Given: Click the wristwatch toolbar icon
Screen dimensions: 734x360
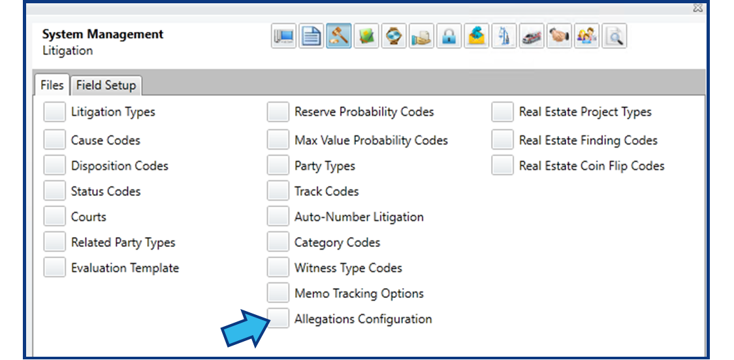Looking at the screenshot, I should coord(394,37).
